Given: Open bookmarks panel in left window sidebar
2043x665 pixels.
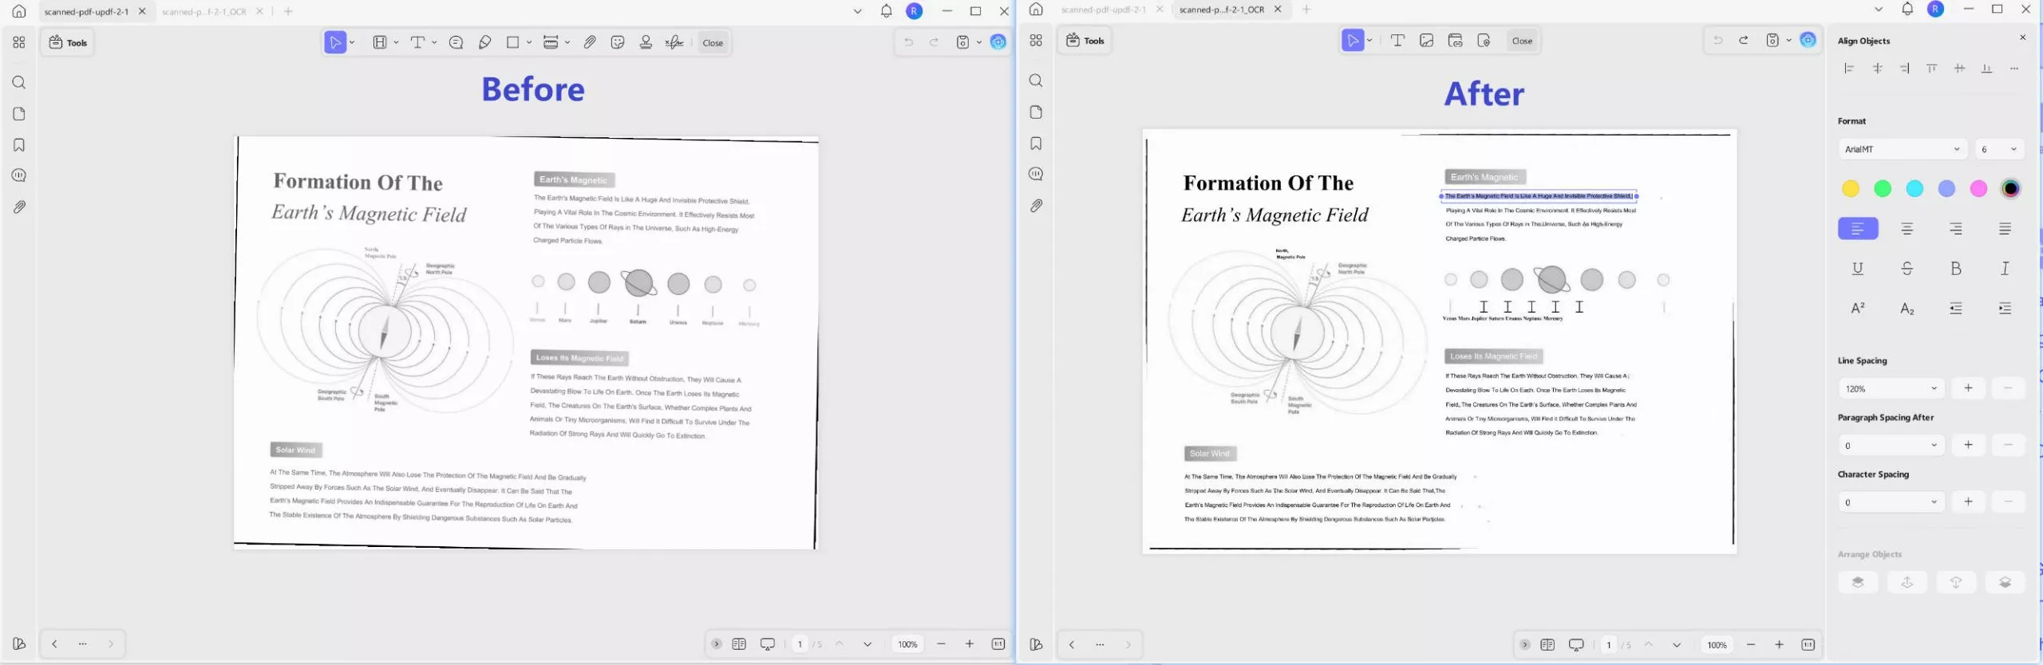Looking at the screenshot, I should [x=19, y=145].
